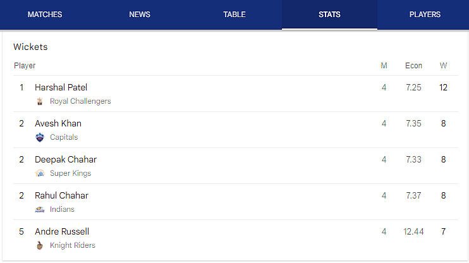The width and height of the screenshot is (469, 263).
Task: Click the Wickets section heading
Action: click(30, 47)
